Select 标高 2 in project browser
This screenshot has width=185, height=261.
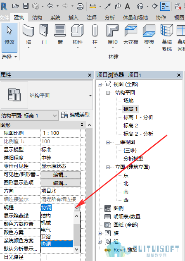130,126
